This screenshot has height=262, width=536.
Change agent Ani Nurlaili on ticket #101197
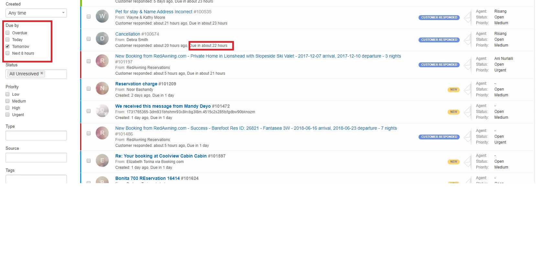tap(503, 59)
